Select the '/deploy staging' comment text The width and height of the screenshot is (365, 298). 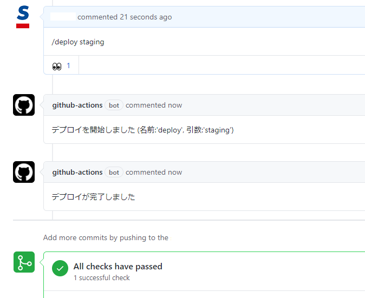[78, 42]
